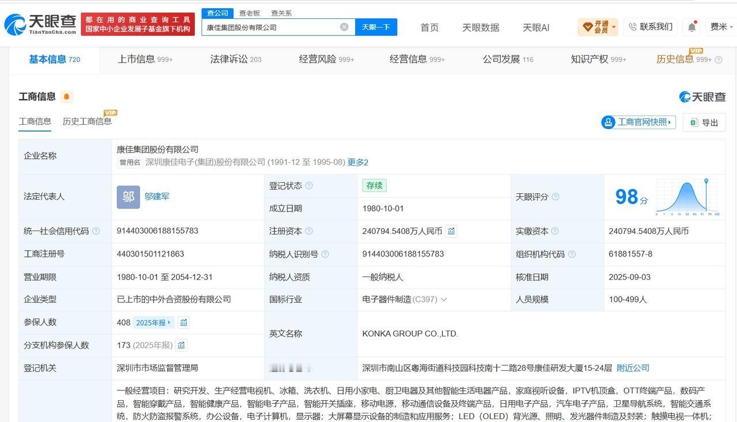Click the 导出 export button
The image size is (737, 422).
pyautogui.click(x=704, y=122)
